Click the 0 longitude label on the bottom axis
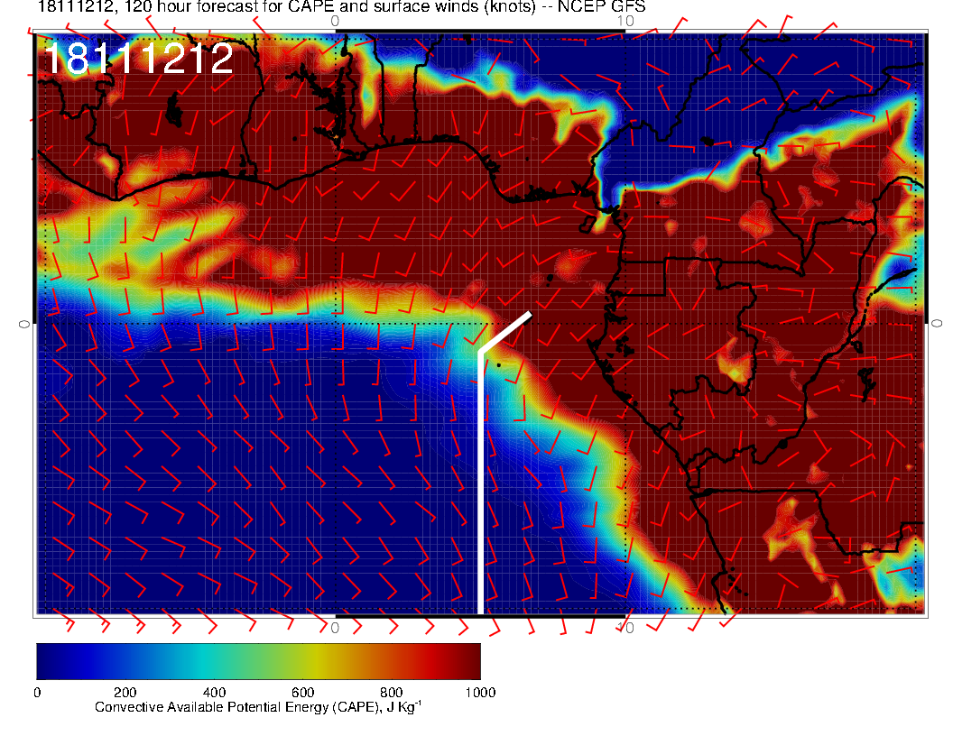 point(335,627)
